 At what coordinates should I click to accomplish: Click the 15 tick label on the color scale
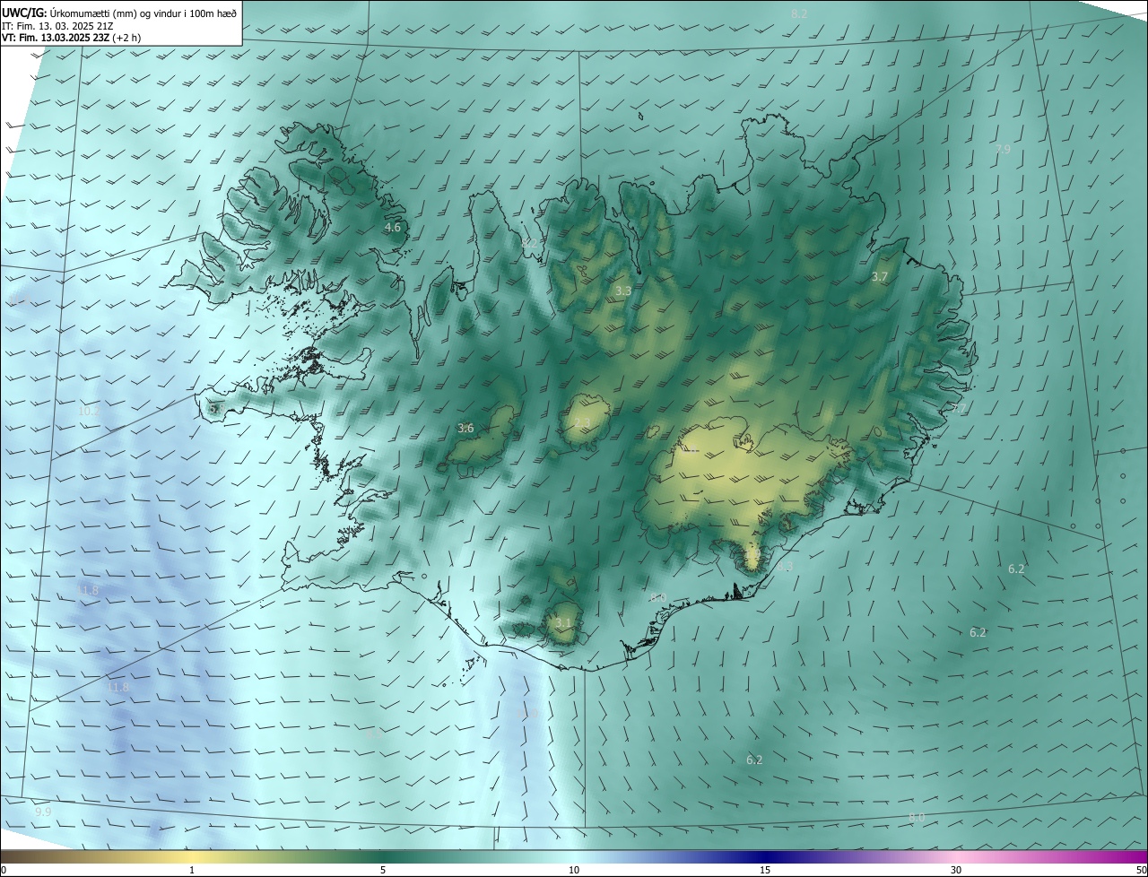coord(765,870)
